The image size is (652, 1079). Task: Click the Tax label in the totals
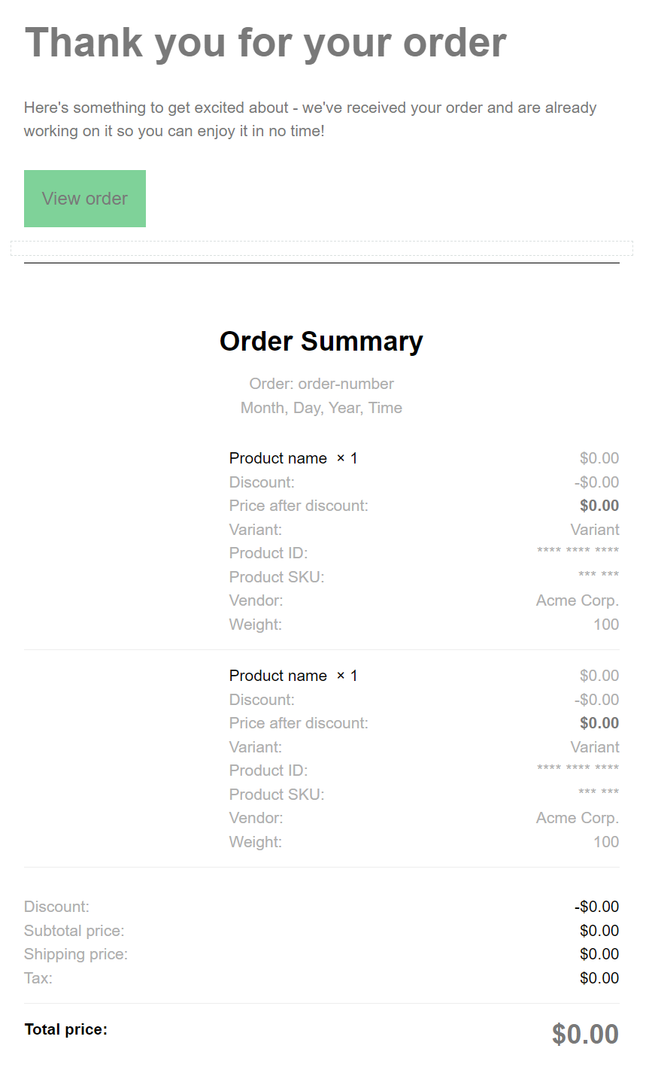tap(38, 978)
